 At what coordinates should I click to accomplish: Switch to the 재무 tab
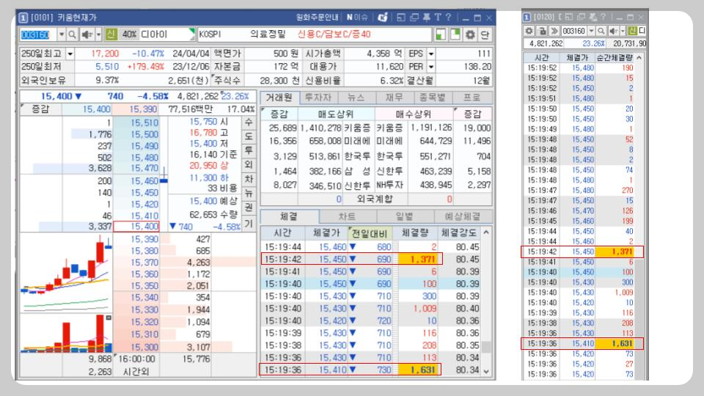tap(395, 98)
